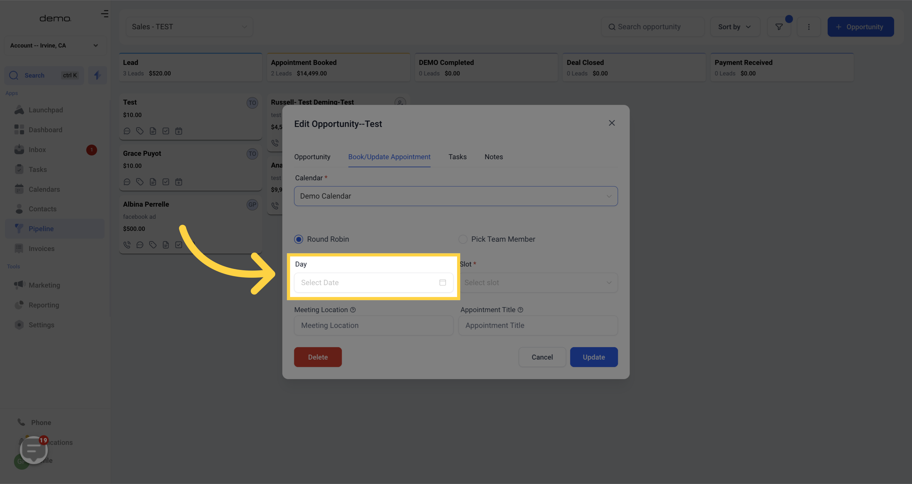The height and width of the screenshot is (484, 912).
Task: Open the three-dot more options menu
Action: tap(809, 27)
